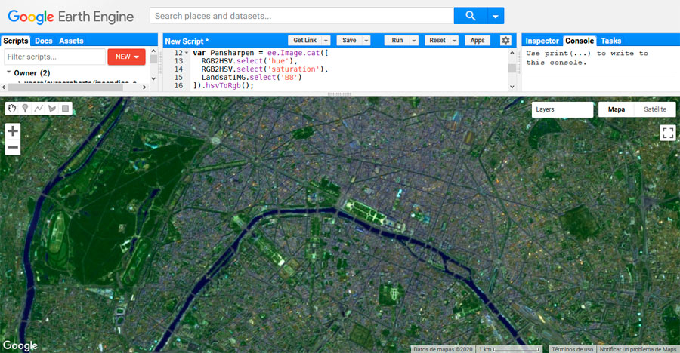The height and width of the screenshot is (353, 680).
Task: Select the add marker tool
Action: click(25, 109)
